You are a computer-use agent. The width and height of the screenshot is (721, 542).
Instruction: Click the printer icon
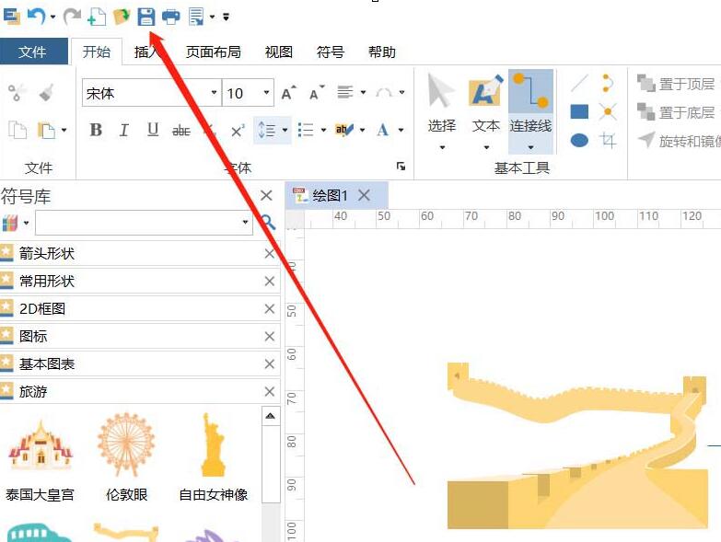(171, 17)
